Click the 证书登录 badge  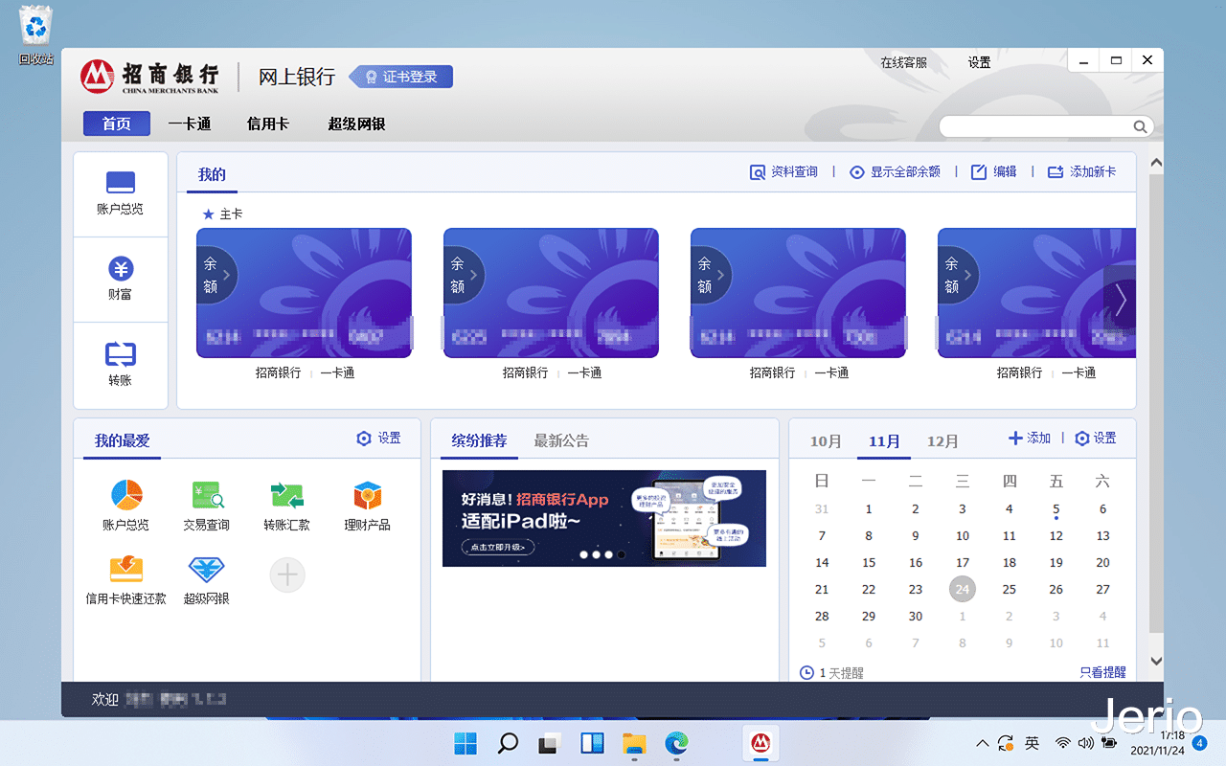(x=400, y=77)
